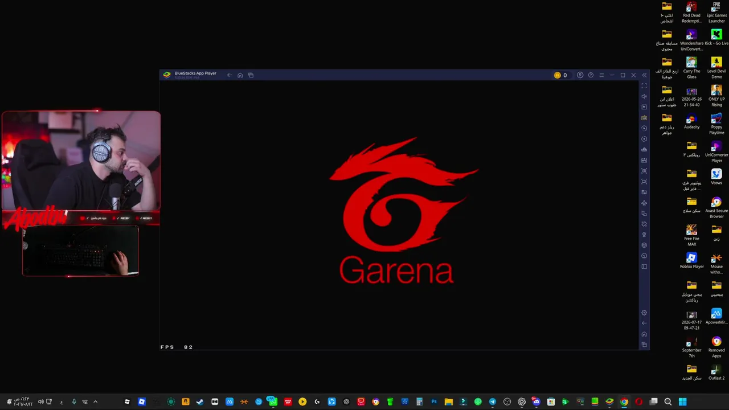The image size is (729, 410).
Task: Toggle airplane mode icon in BlueStacks sidebar
Action: tap(644, 203)
